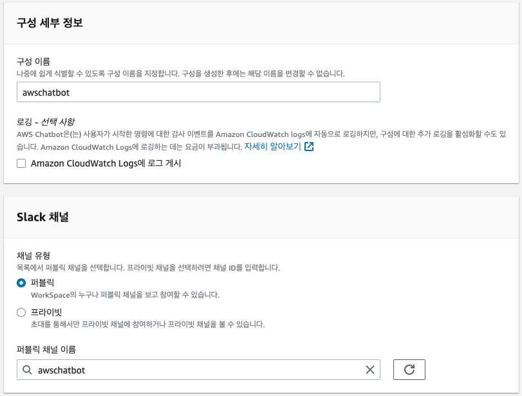Click the 로깅 - 선택 사항 label
This screenshot has height=396, width=522.
(x=46, y=122)
